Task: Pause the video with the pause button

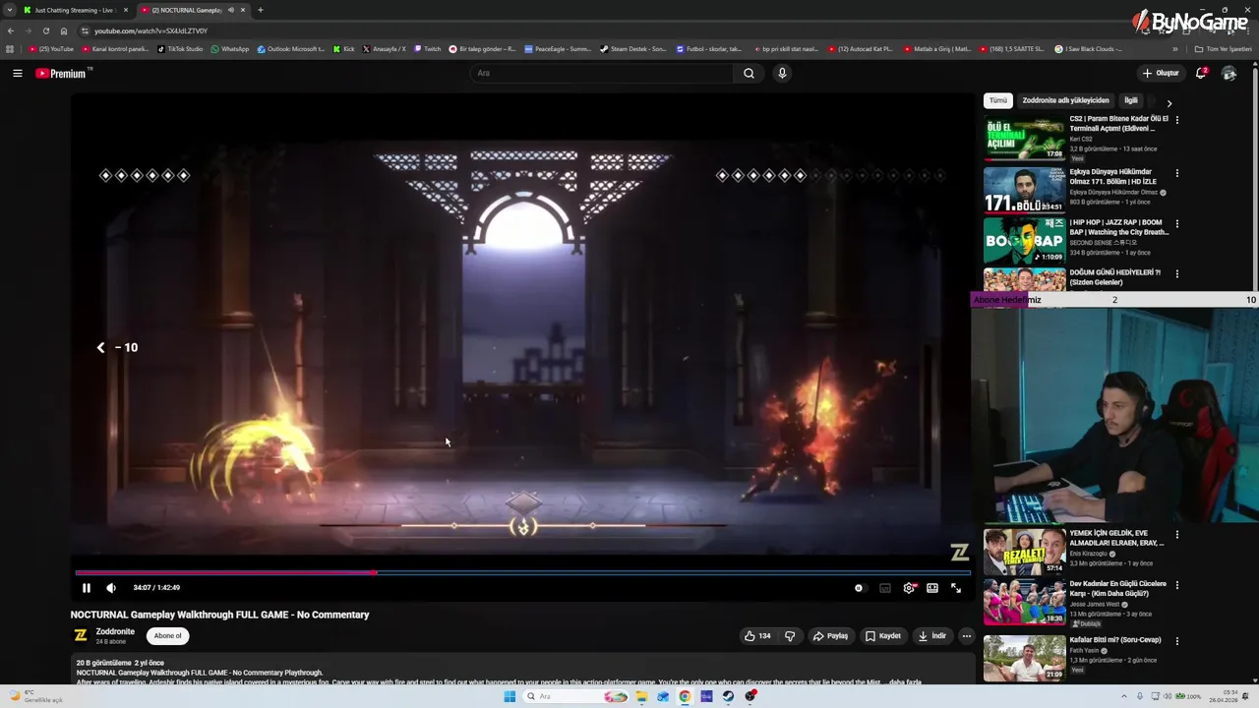Action: (x=87, y=588)
